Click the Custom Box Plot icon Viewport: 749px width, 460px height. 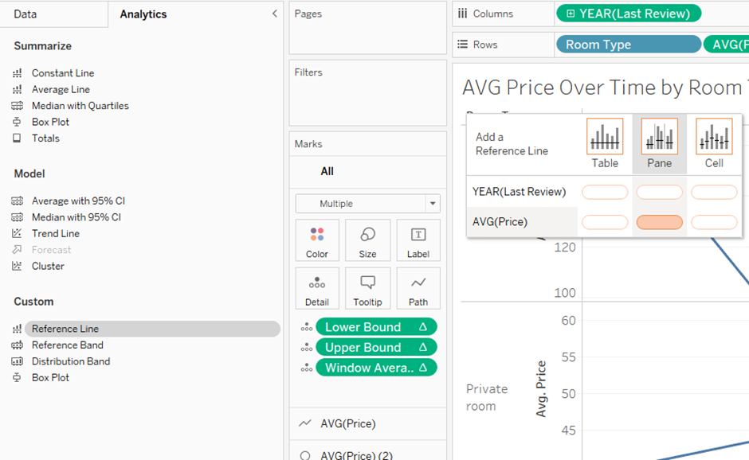pos(18,377)
